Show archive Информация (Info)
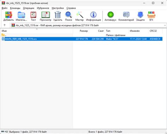This screenshot has width=167, height=134. [93, 16]
